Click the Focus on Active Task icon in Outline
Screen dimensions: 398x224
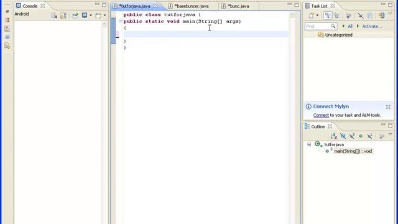pyautogui.click(x=381, y=136)
